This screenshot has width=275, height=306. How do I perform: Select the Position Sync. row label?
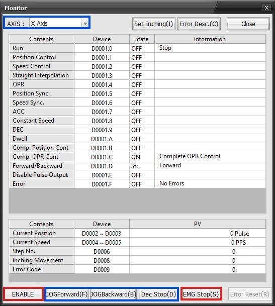coord(41,93)
